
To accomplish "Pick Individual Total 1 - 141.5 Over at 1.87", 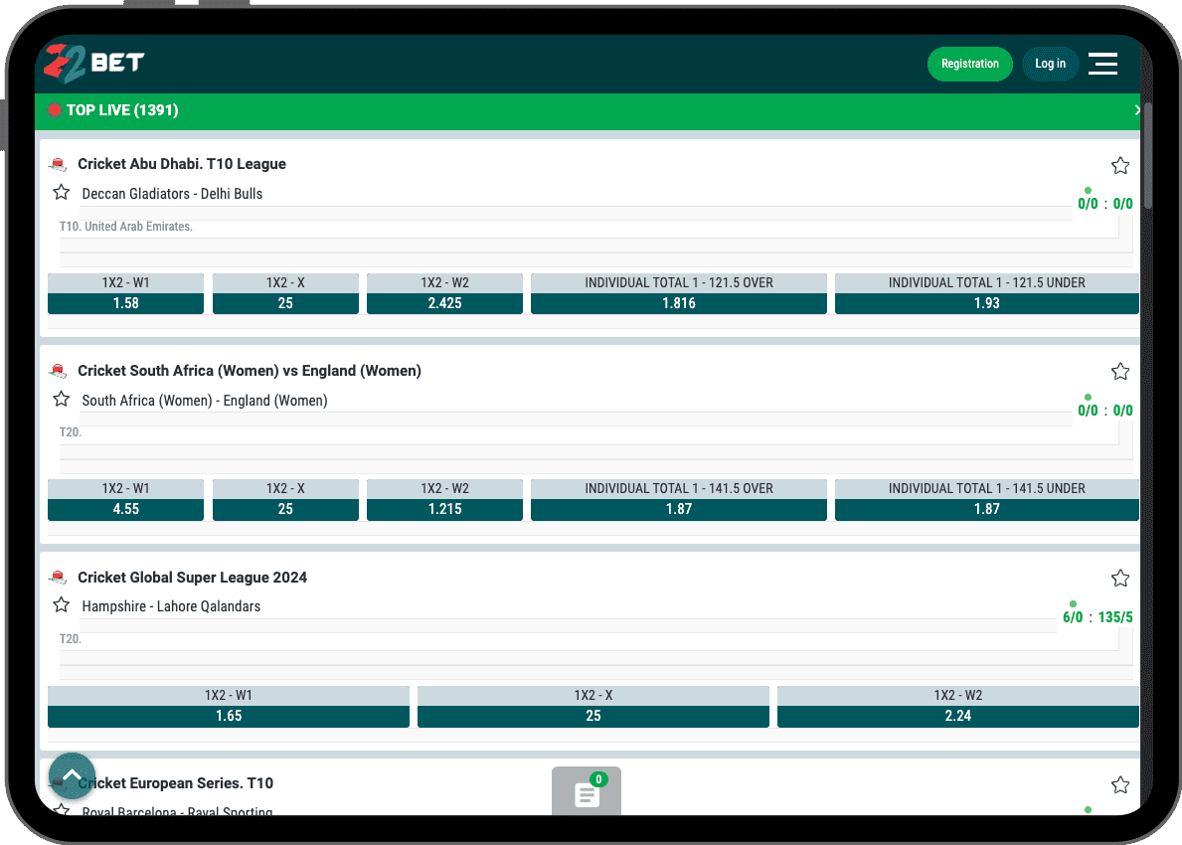I will tap(678, 509).
